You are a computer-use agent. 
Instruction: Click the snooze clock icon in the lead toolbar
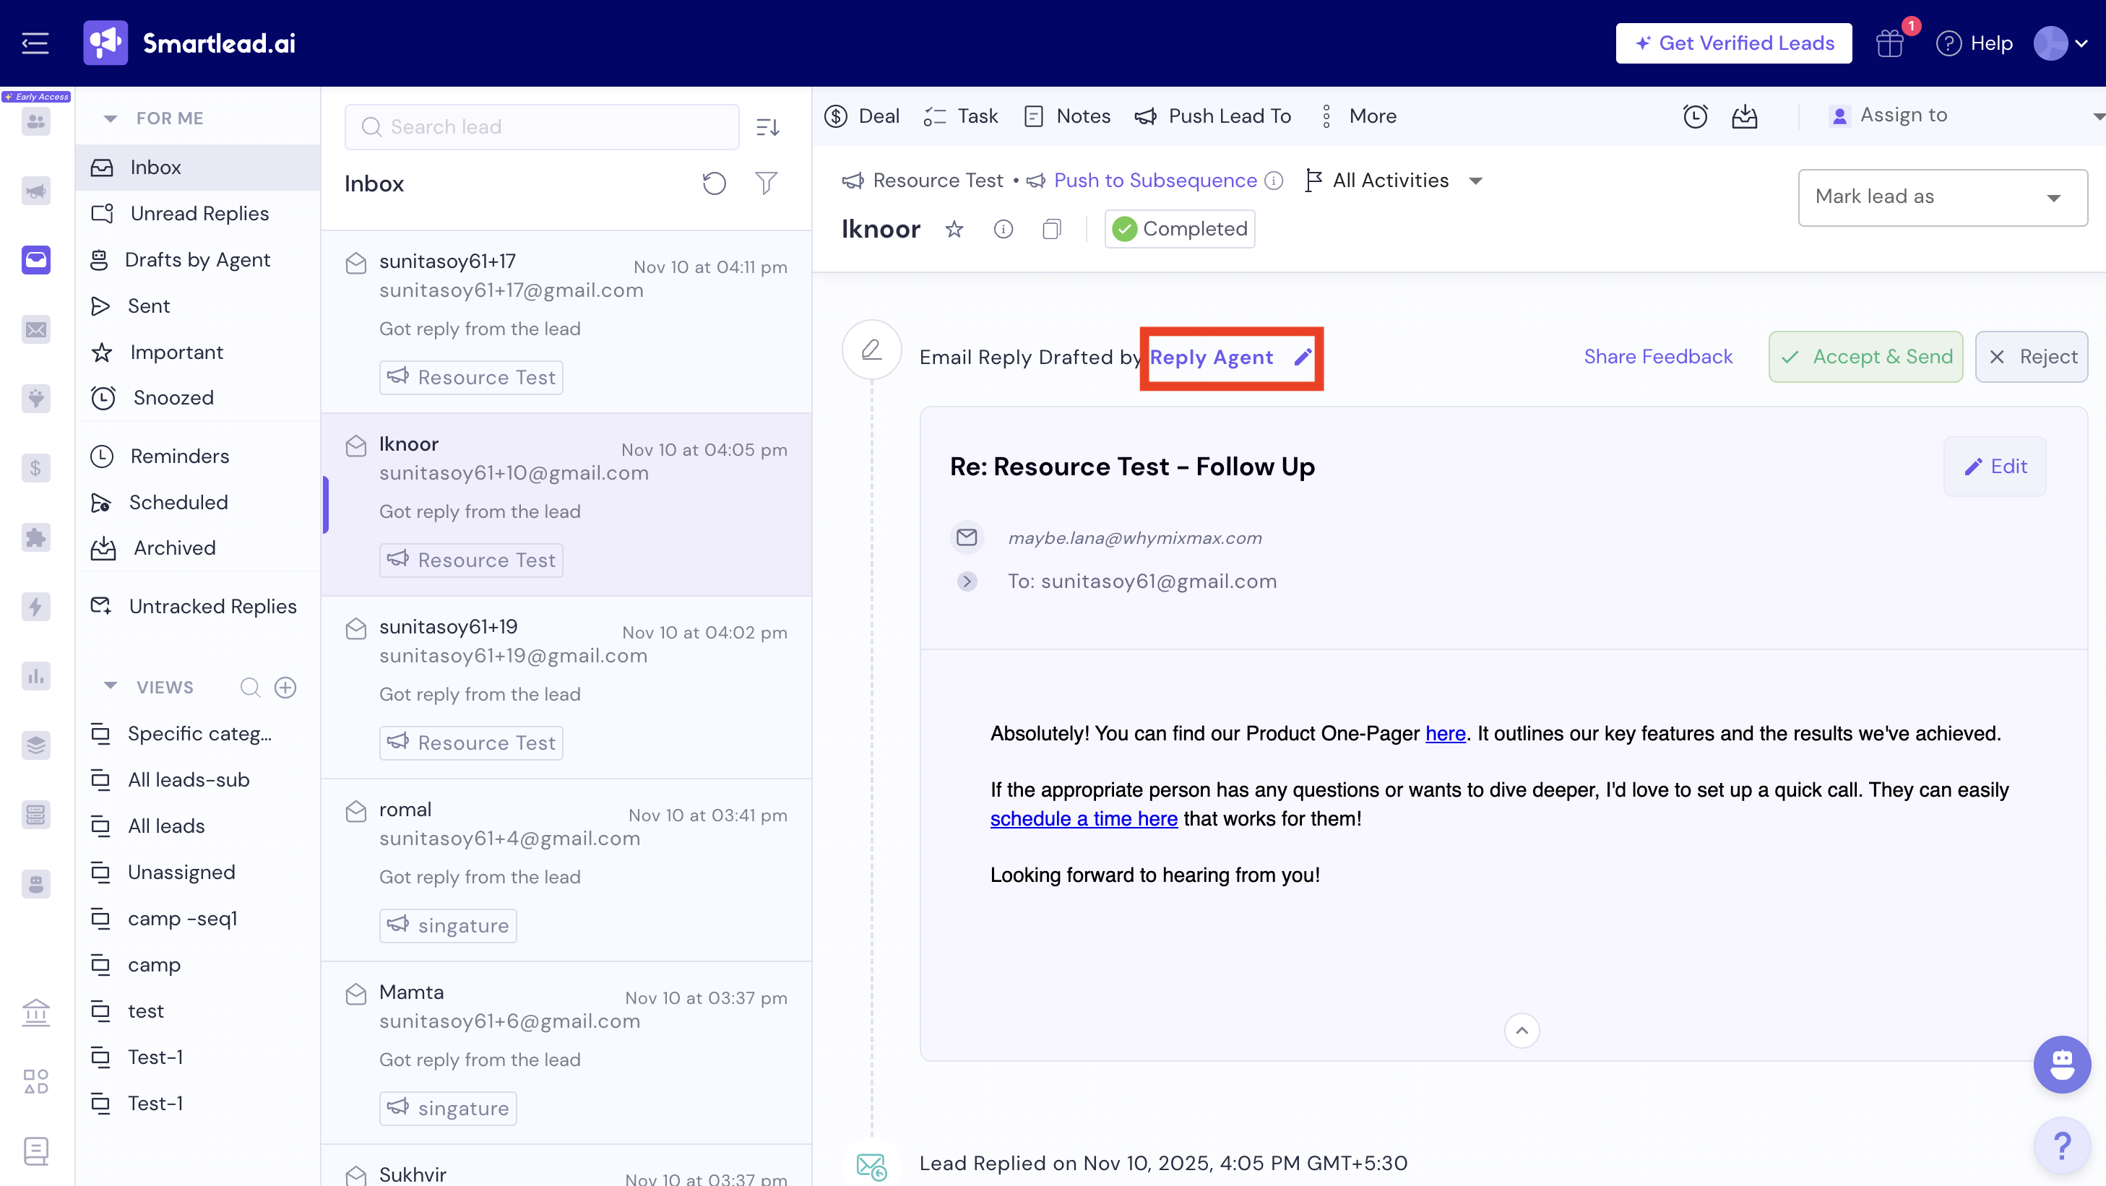1695,116
